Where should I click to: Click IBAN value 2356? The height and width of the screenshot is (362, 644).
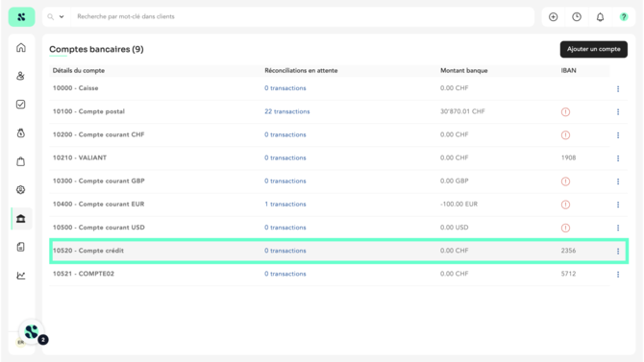coord(568,251)
